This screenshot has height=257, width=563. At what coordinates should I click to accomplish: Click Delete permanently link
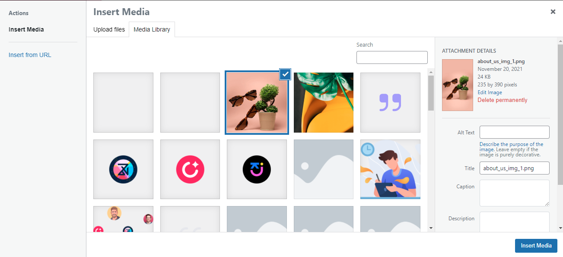click(502, 100)
